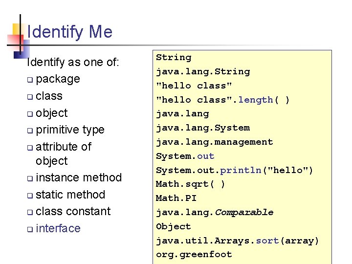Click the bullet next to primitive type
The height and width of the screenshot is (264, 352).
pos(30,131)
